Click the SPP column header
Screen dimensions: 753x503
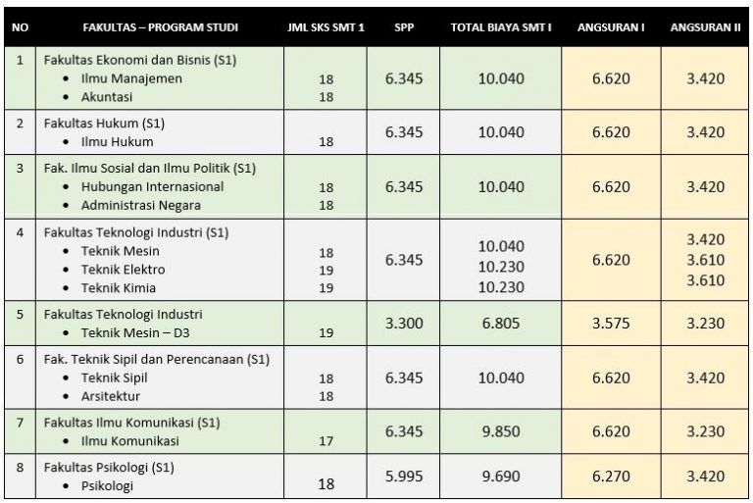click(x=404, y=27)
